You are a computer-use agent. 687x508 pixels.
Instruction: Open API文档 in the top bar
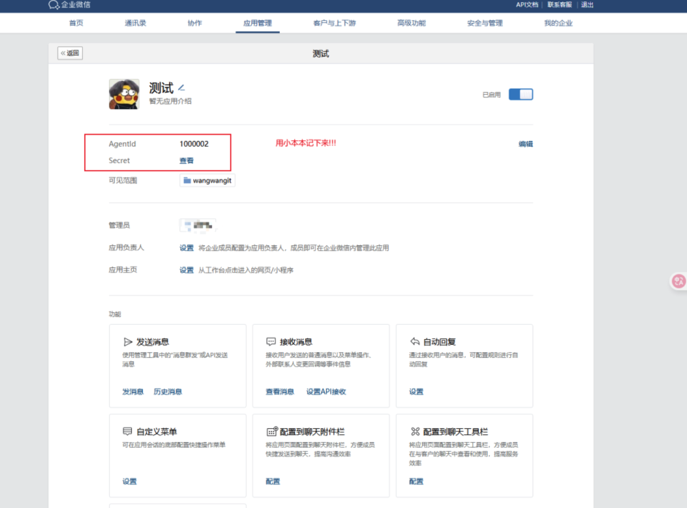(x=527, y=5)
